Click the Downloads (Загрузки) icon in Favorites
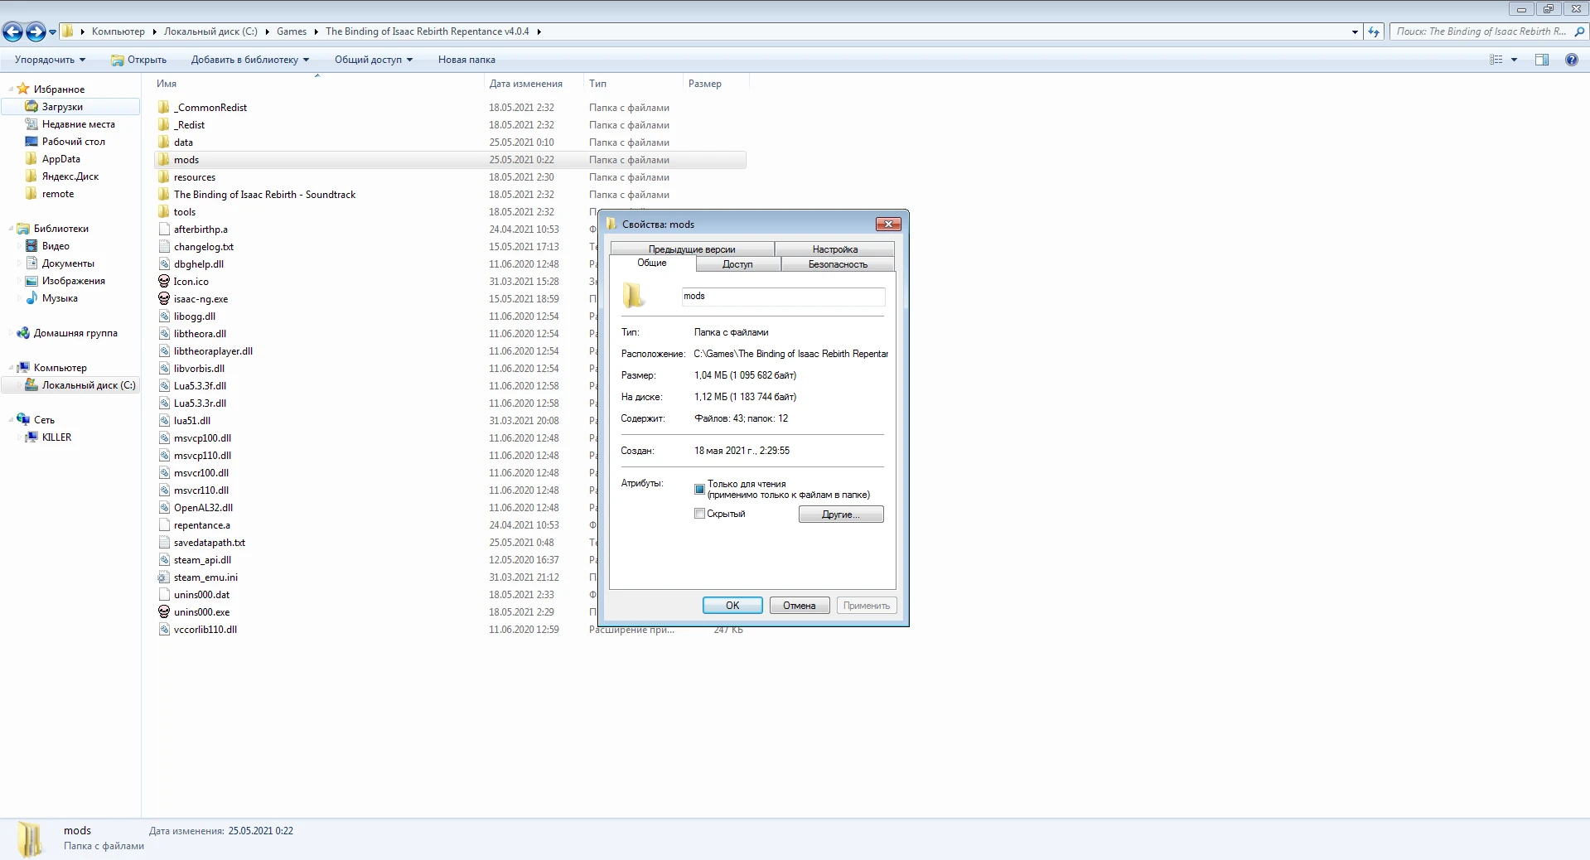Screen dimensions: 1590x860 point(31,106)
